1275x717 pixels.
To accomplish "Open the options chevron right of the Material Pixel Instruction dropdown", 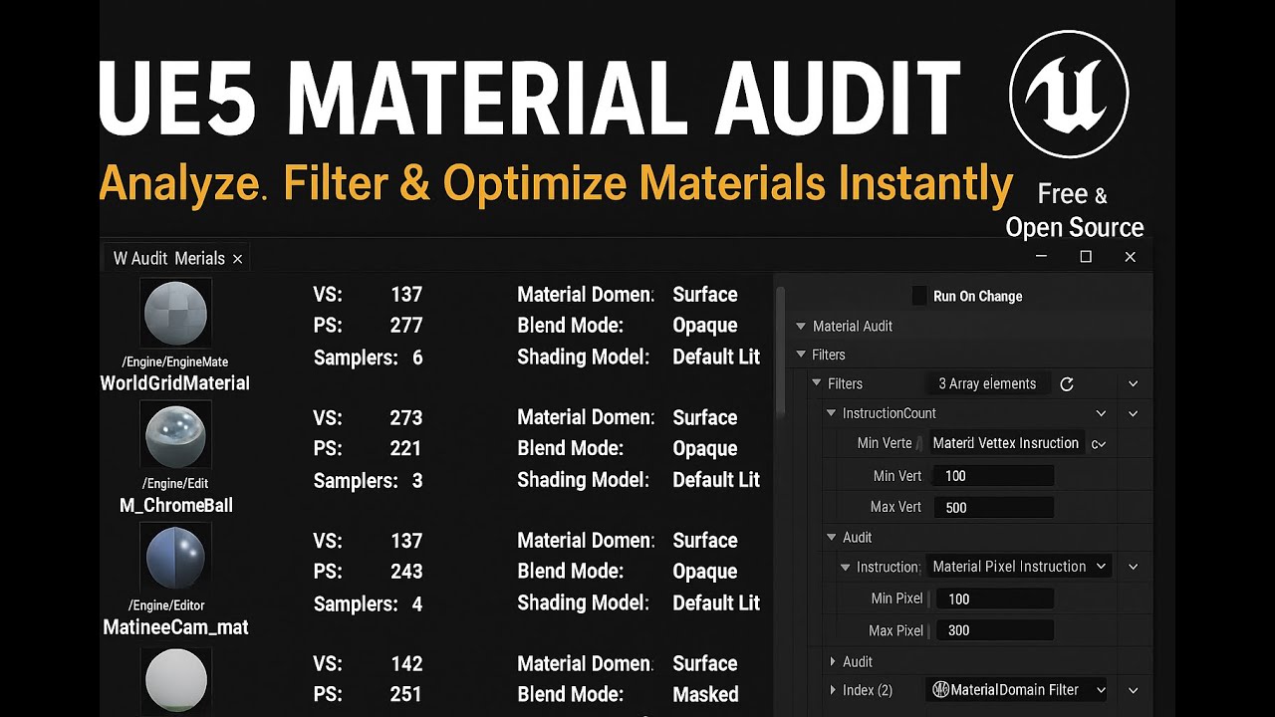I will (x=1134, y=567).
